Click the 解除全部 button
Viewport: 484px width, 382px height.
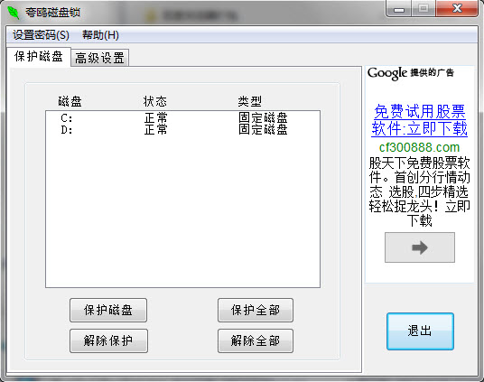256,340
